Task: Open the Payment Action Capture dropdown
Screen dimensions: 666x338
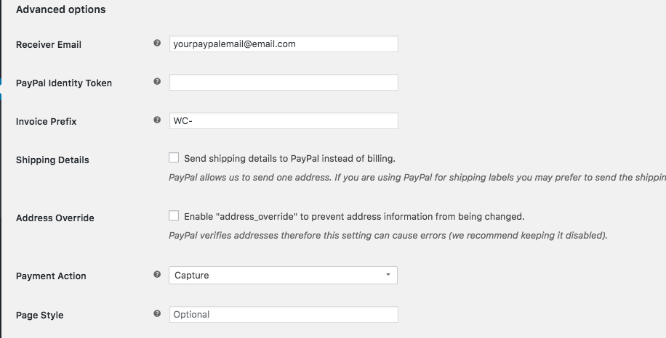Action: (283, 276)
